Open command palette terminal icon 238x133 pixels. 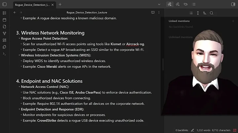[5, 54]
